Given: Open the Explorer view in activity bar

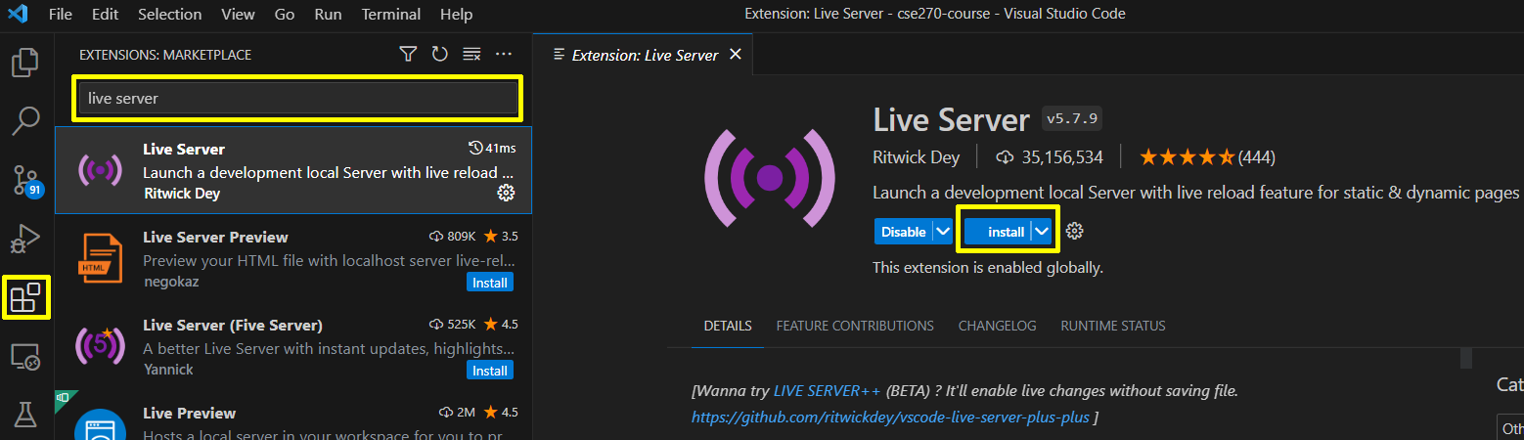Looking at the screenshot, I should [25, 63].
